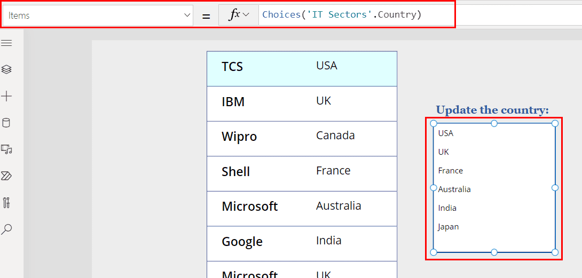Select the Shell gallery row
Viewport: 582px width, 278px height.
pos(302,173)
